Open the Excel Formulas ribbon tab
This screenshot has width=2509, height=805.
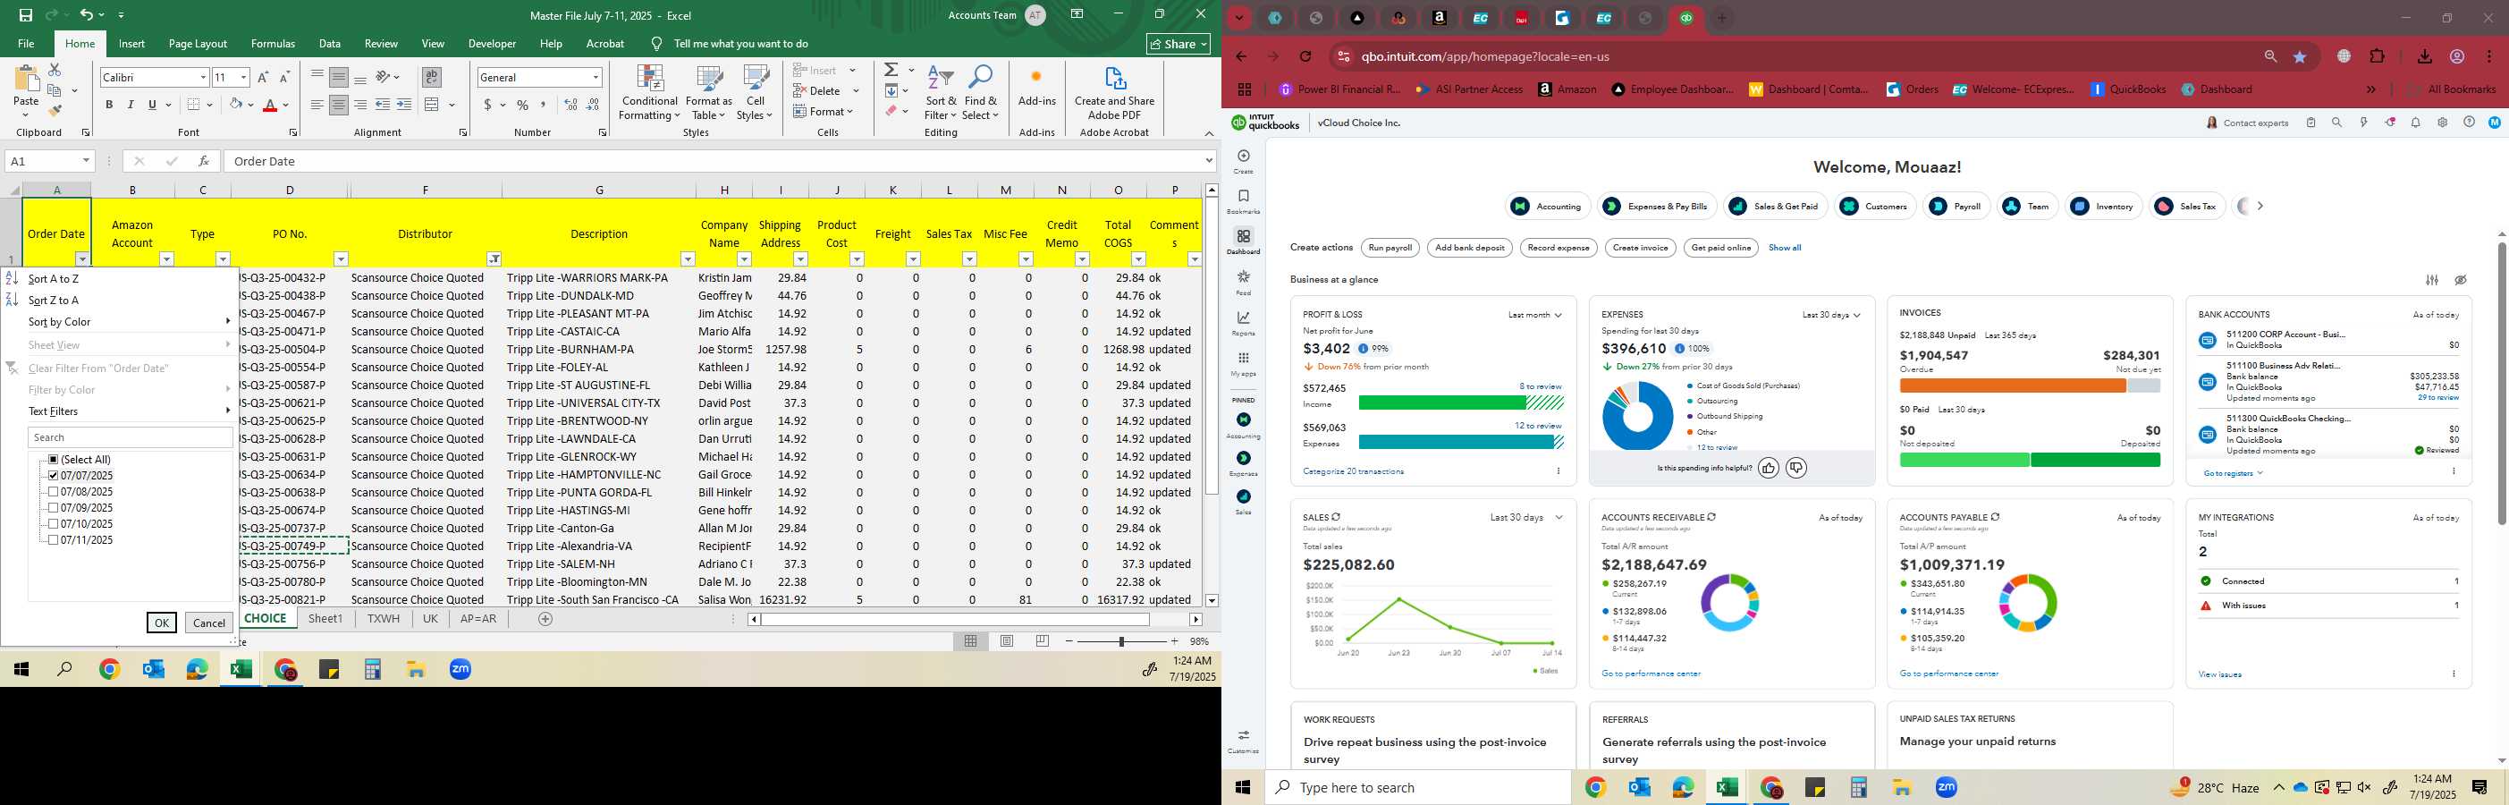(x=273, y=44)
